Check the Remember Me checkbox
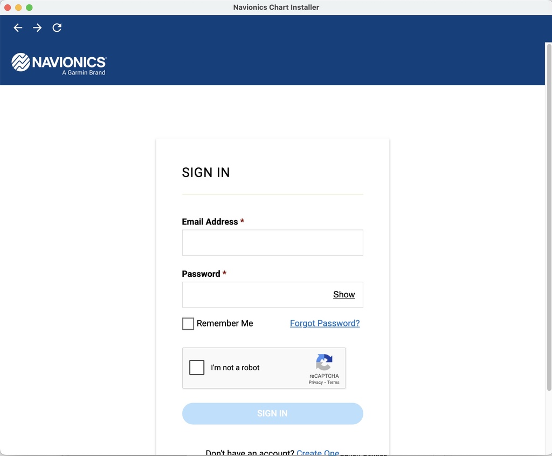 (188, 323)
